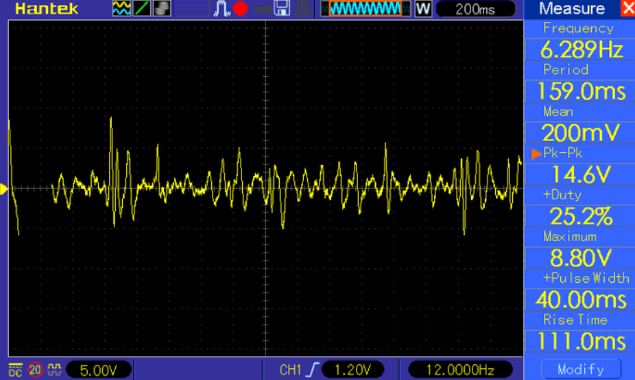This screenshot has height=380, width=635.
Task: Click the Modify button
Action: [x=579, y=369]
